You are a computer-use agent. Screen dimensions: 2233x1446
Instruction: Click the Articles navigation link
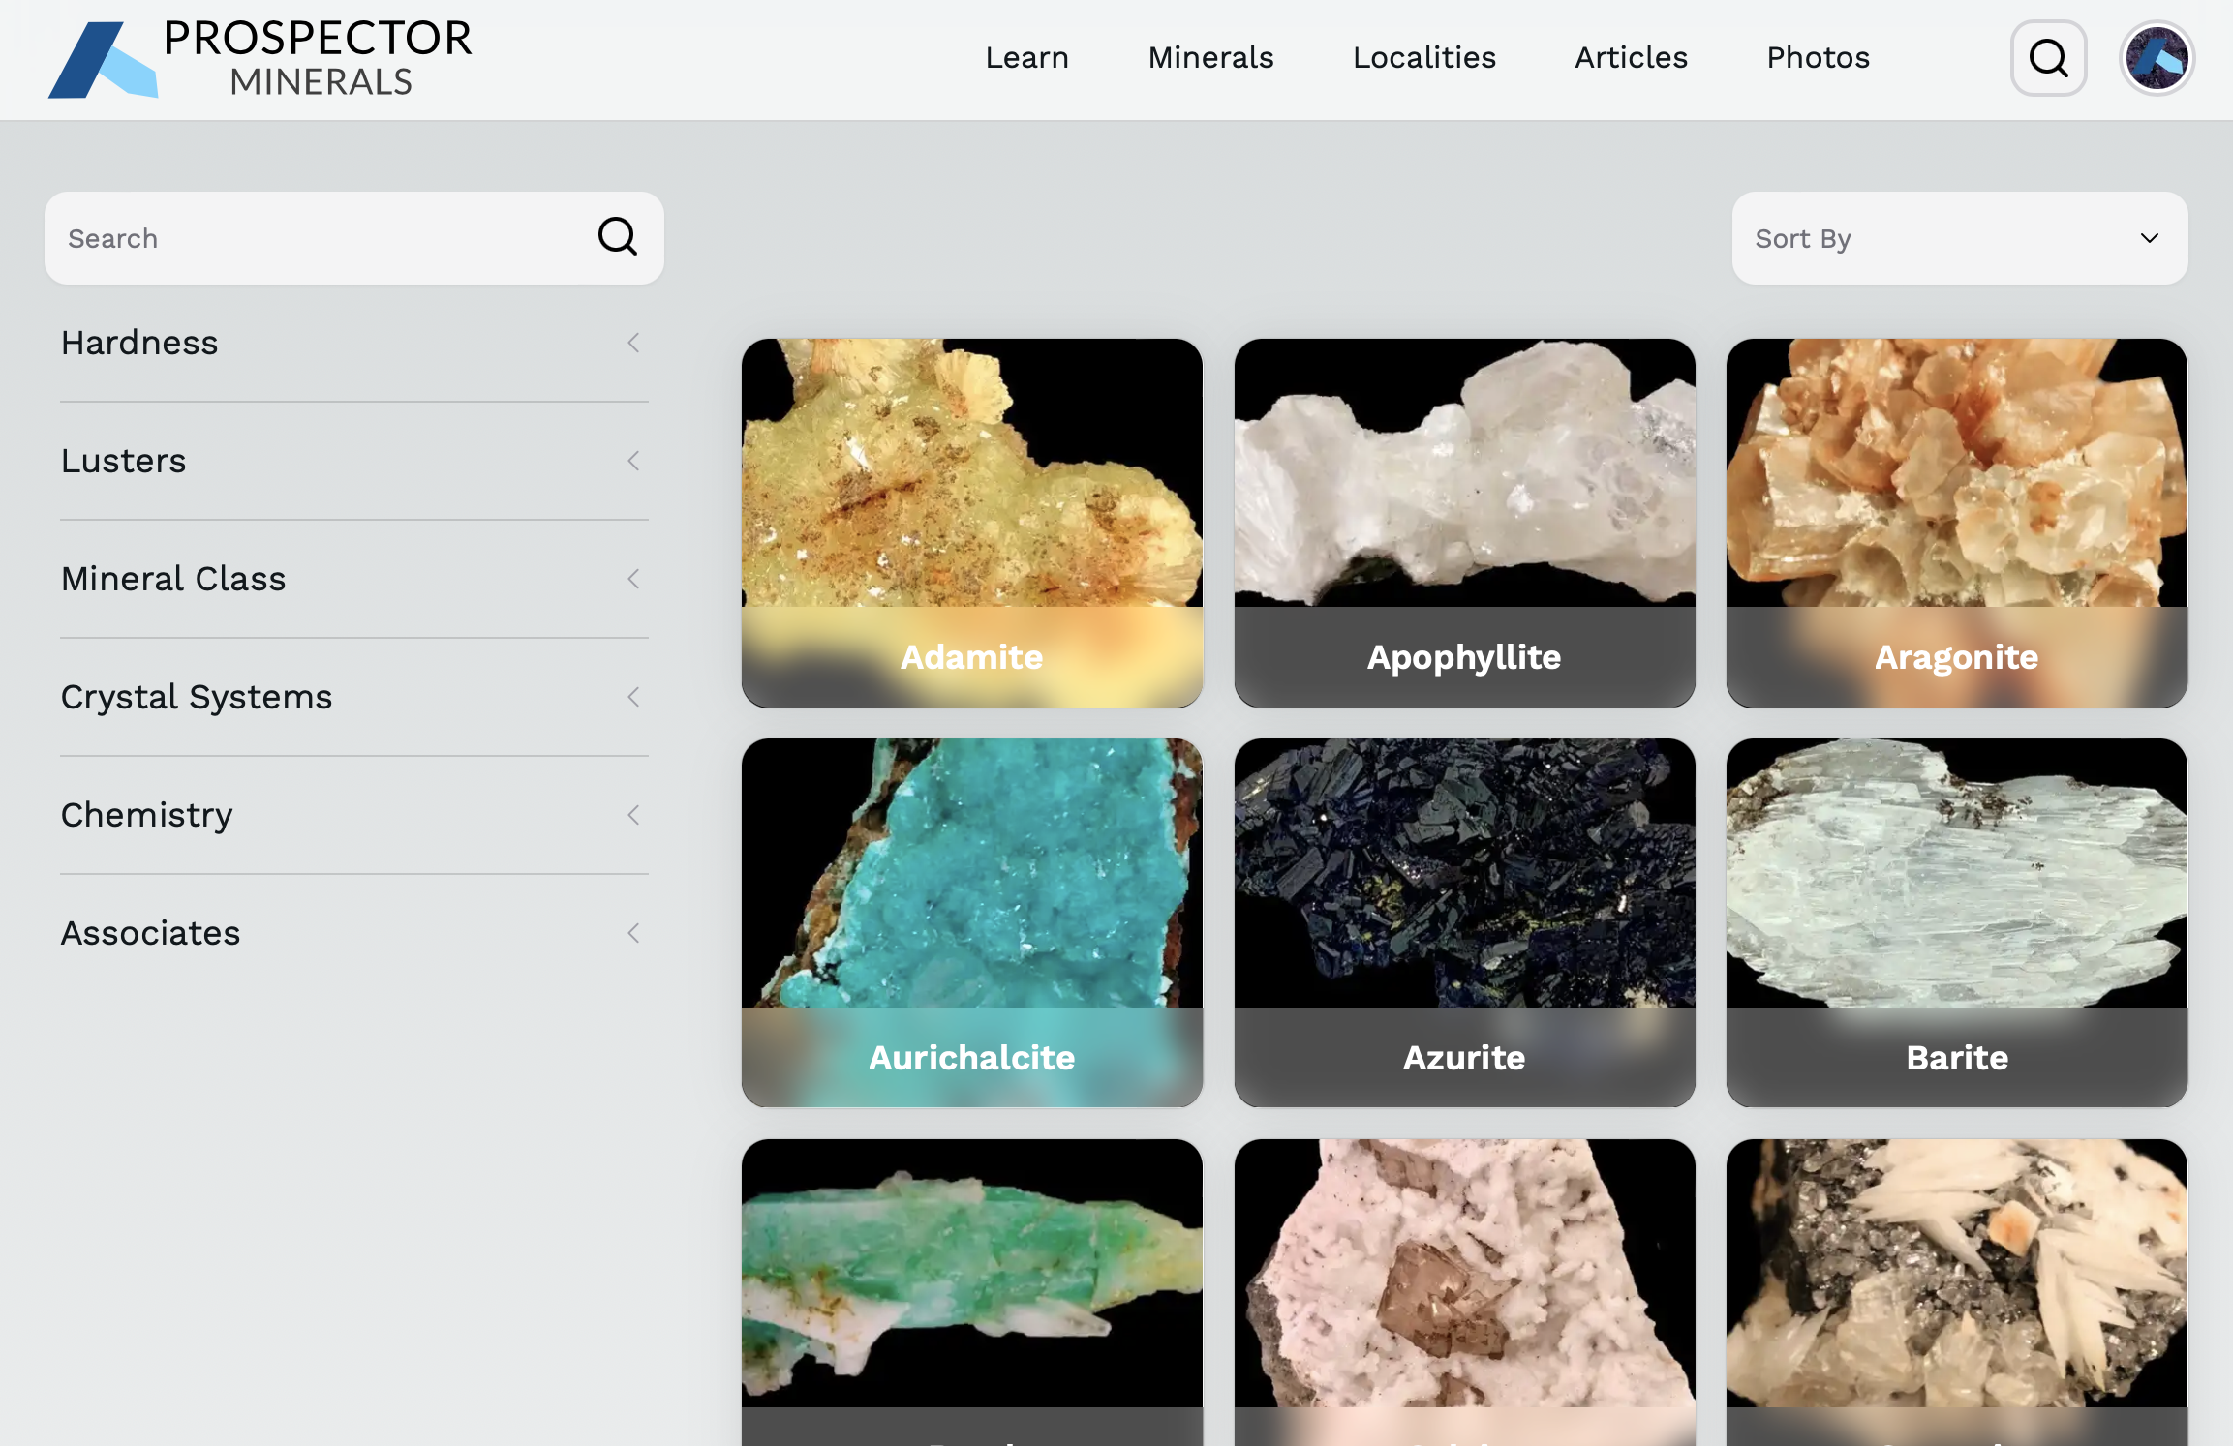click(x=1631, y=57)
